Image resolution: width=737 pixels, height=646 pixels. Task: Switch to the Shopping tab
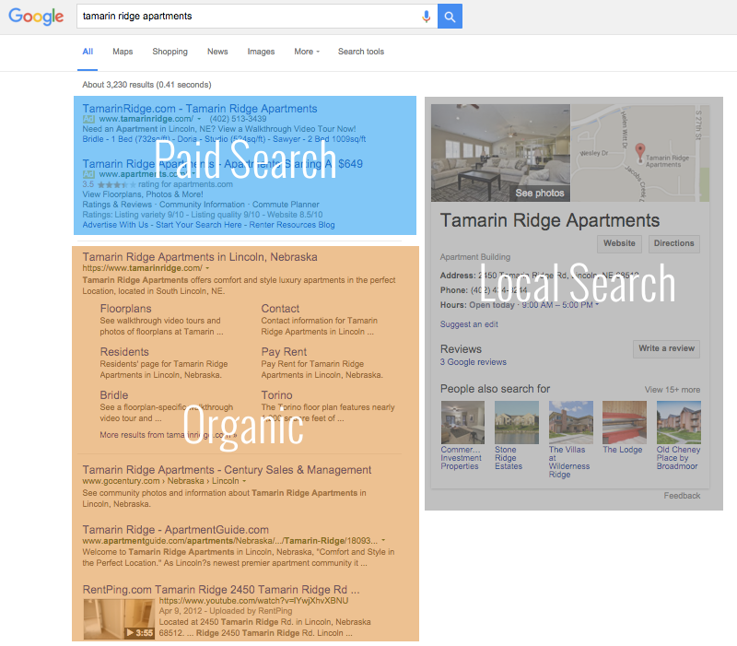[x=170, y=52]
